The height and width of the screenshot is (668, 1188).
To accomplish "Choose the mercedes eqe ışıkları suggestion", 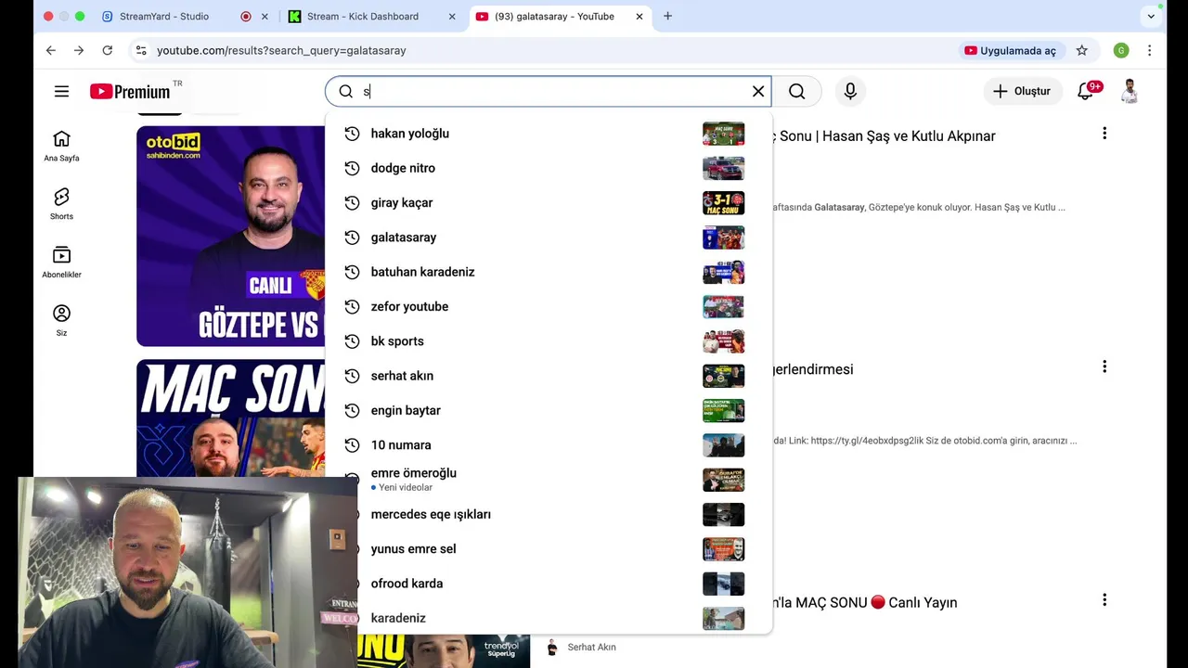I will coord(549,514).
